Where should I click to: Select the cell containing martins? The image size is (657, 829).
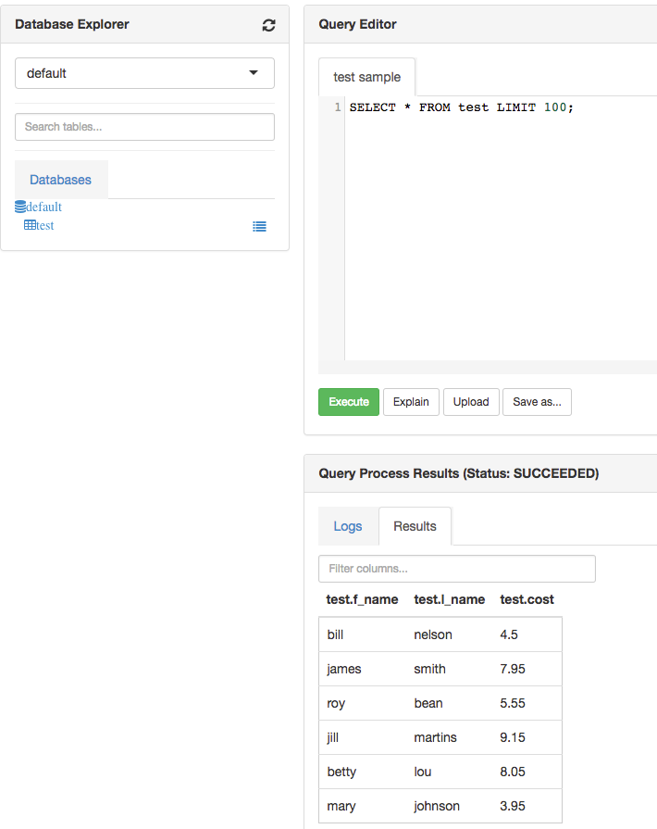click(450, 737)
